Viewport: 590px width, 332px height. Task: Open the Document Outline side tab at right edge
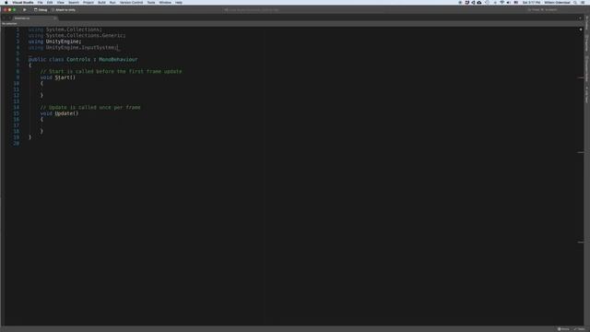pyautogui.click(x=586, y=68)
